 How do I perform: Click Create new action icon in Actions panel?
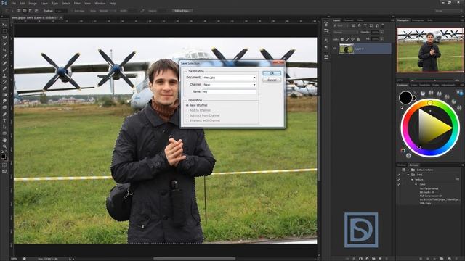449,259
